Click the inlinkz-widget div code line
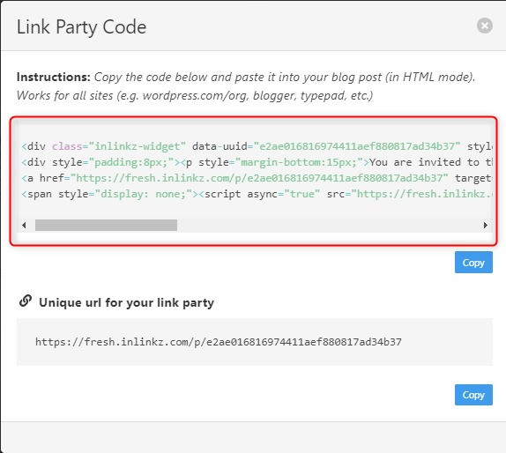Image resolution: width=506 pixels, height=453 pixels. 257,146
